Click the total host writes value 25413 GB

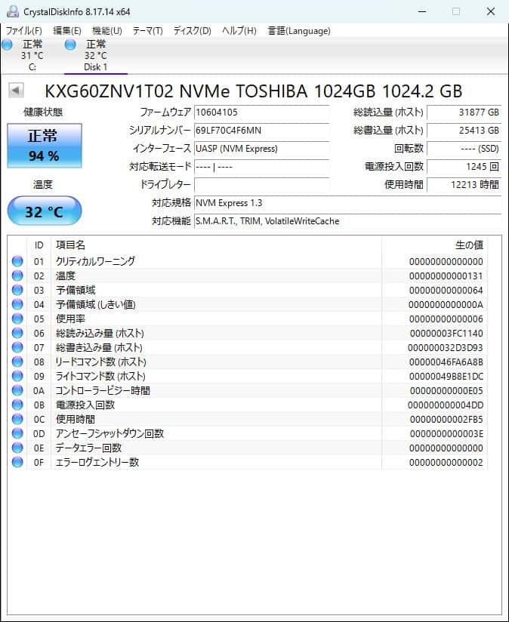tap(464, 131)
